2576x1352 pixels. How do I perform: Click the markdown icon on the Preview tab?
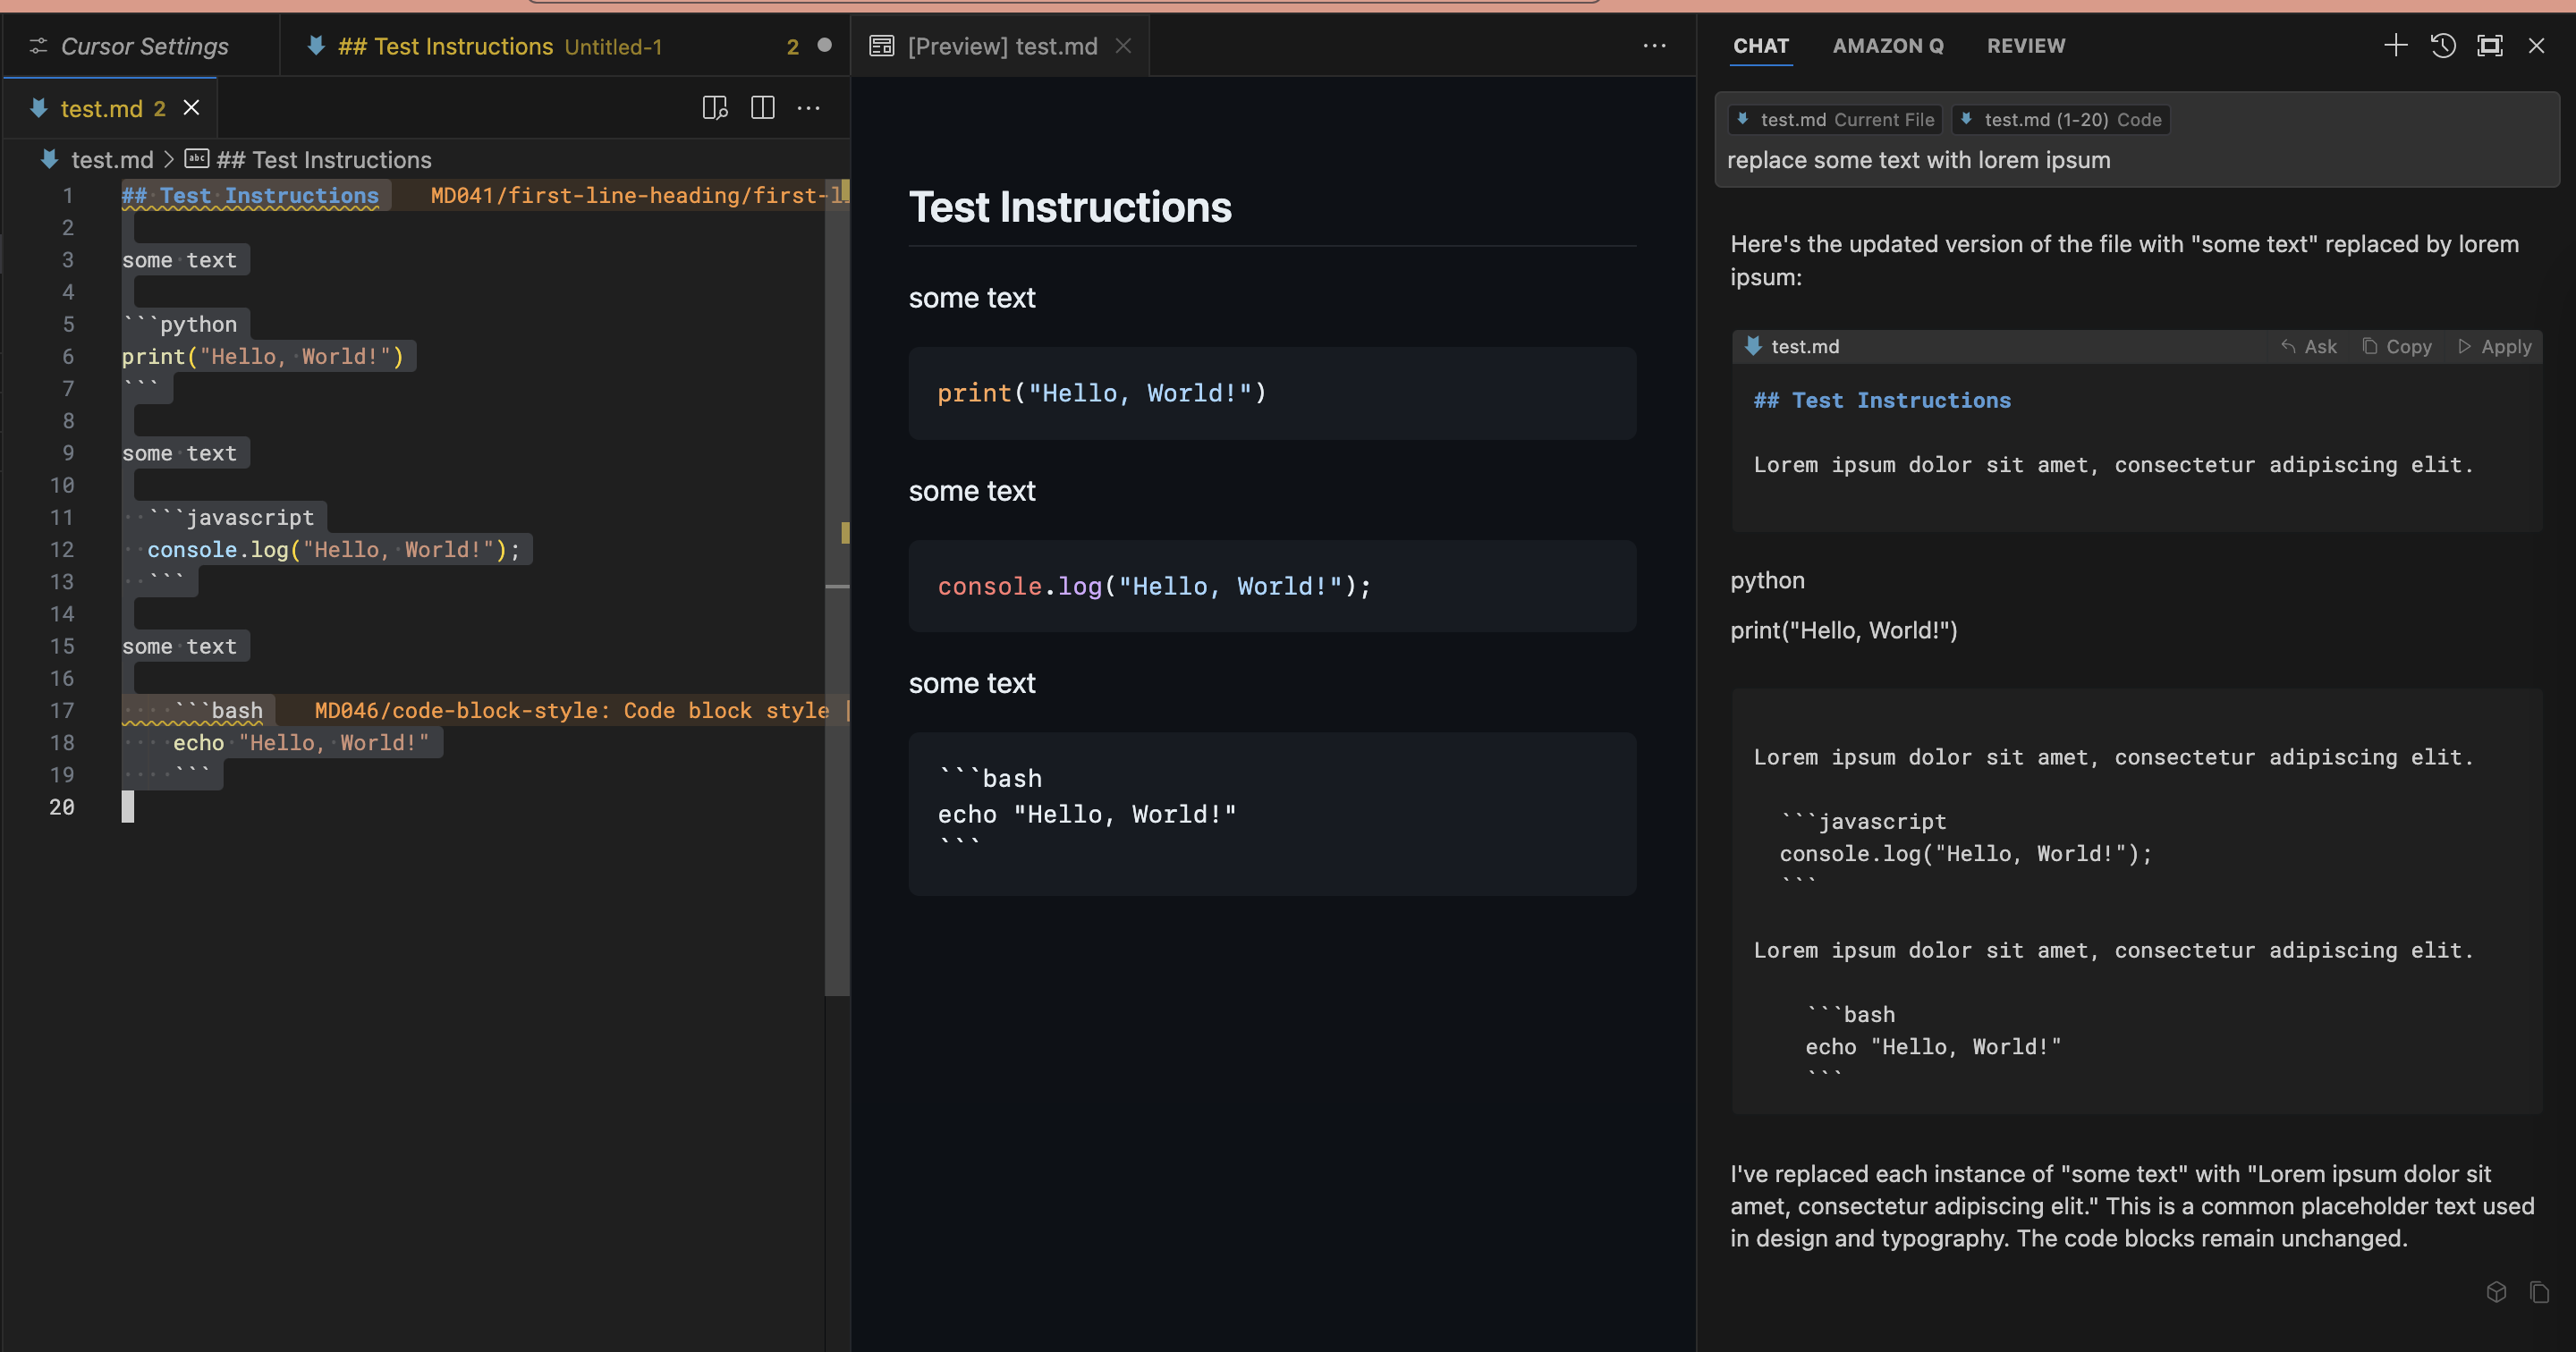click(x=881, y=45)
